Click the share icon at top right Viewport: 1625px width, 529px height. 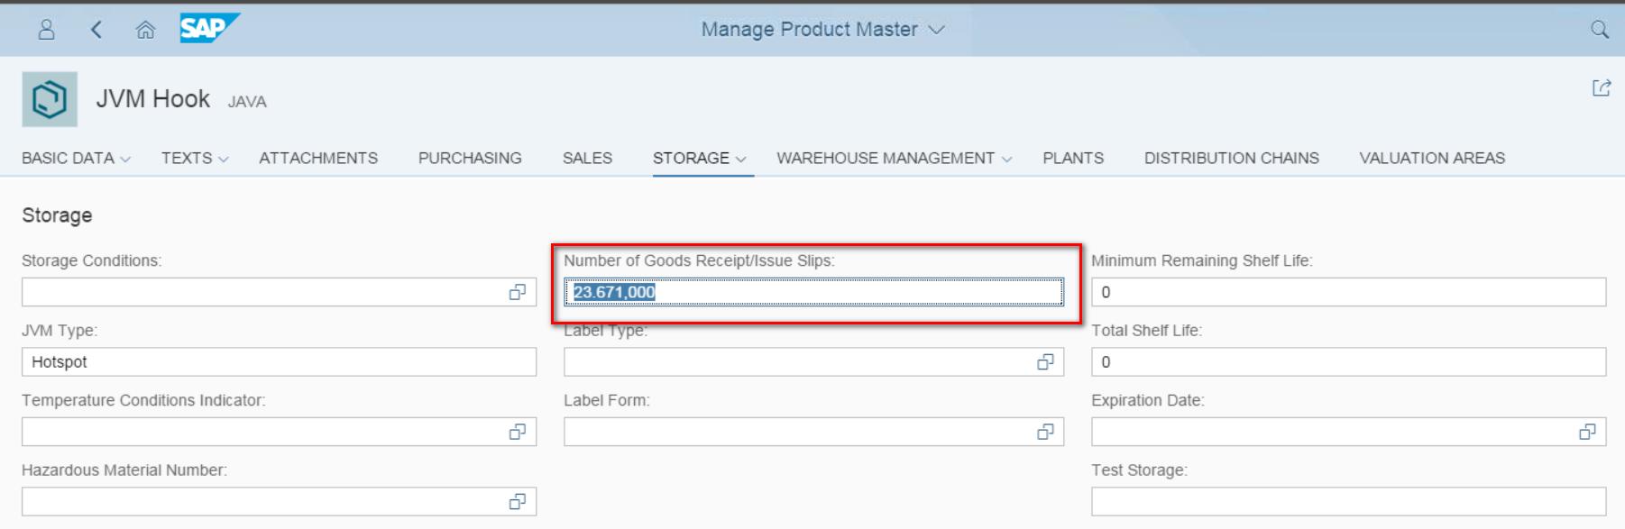pyautogui.click(x=1602, y=87)
